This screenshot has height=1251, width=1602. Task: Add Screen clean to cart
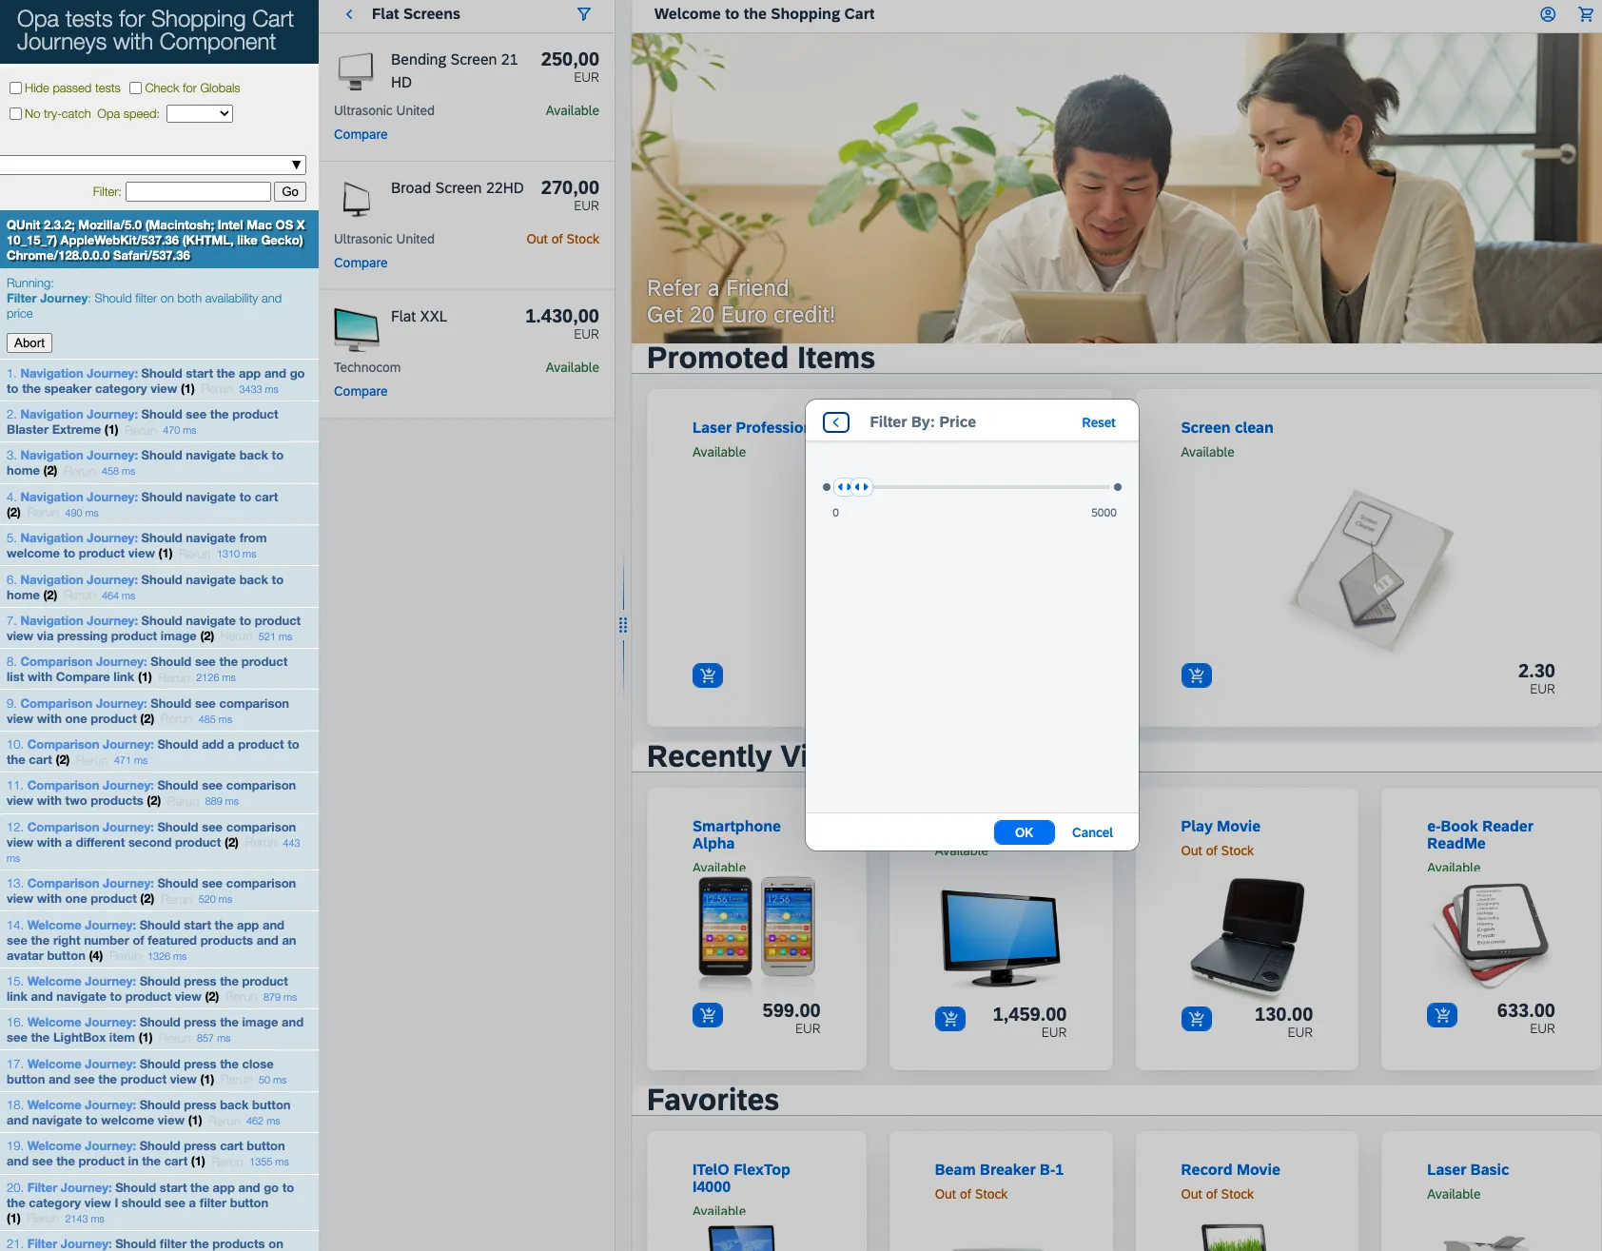(1196, 675)
